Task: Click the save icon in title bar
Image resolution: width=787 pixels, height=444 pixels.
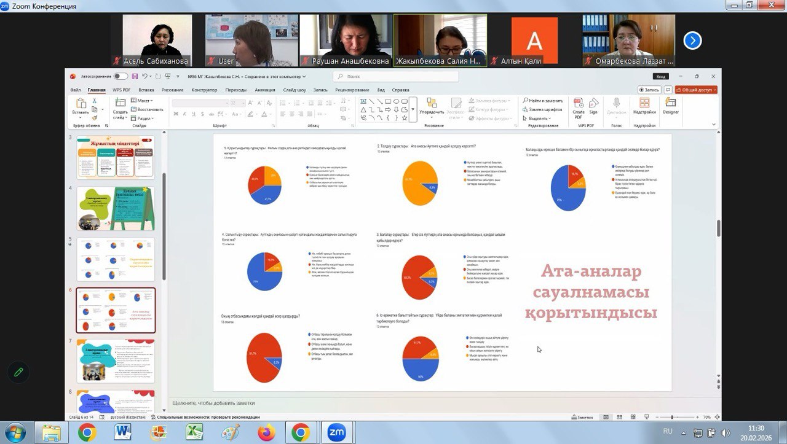Action: (135, 77)
